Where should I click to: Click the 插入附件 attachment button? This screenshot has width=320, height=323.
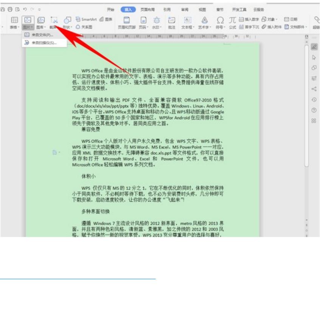tap(272, 27)
